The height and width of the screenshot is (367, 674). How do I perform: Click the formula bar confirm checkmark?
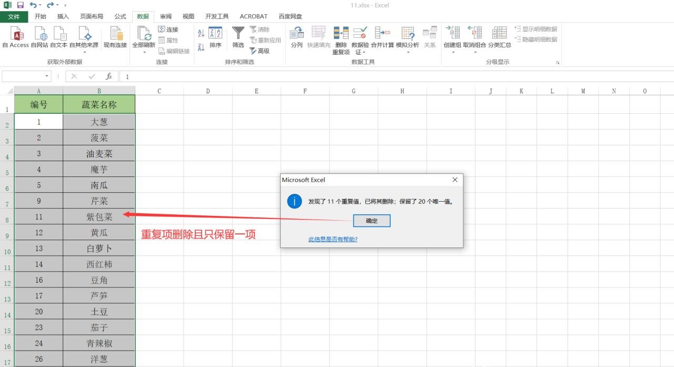(92, 76)
